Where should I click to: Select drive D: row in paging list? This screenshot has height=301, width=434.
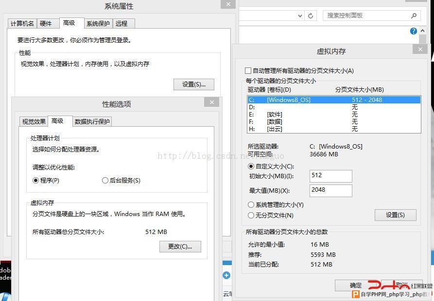[334, 107]
